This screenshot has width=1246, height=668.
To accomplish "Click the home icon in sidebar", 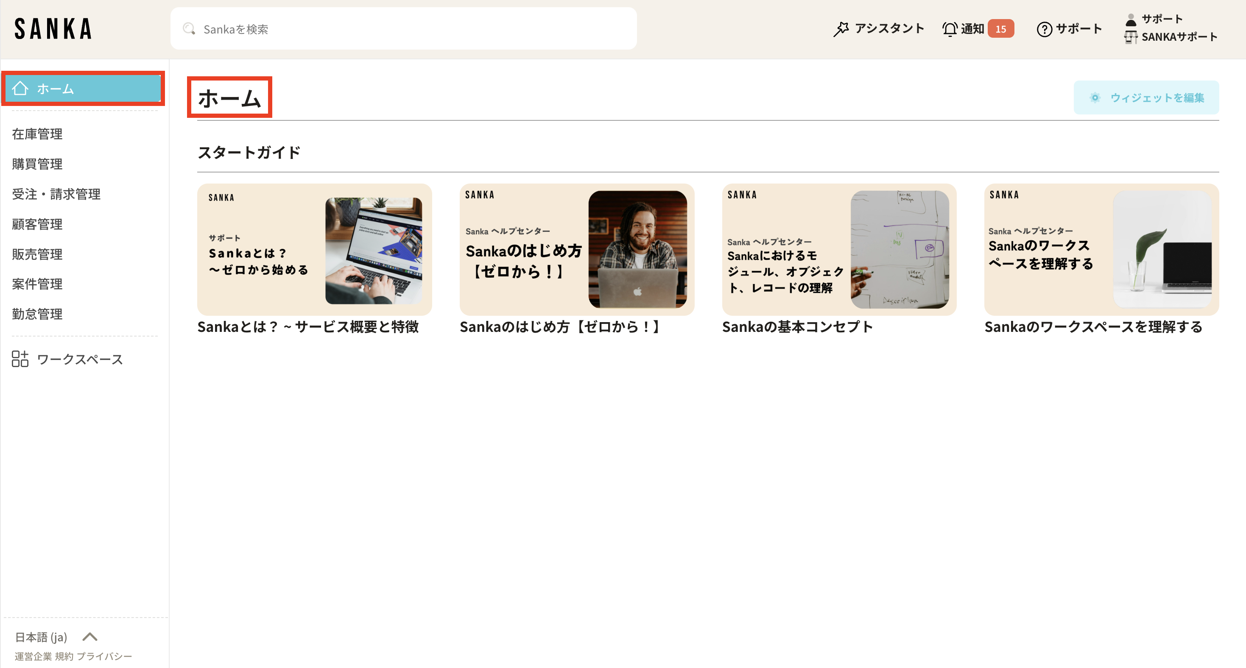I will 20,89.
